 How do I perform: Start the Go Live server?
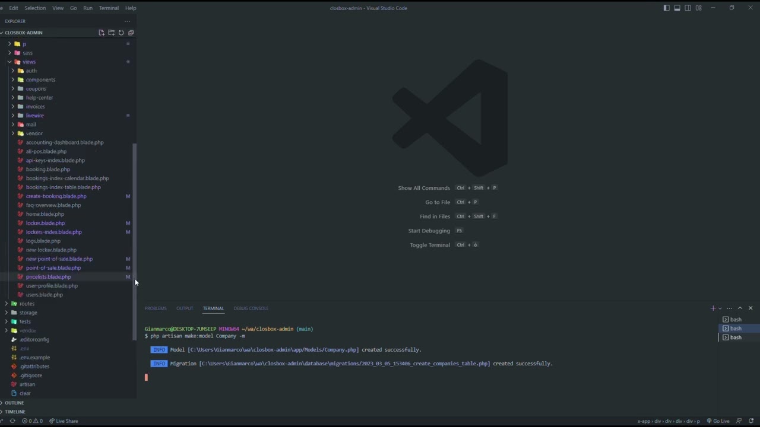[718, 421]
